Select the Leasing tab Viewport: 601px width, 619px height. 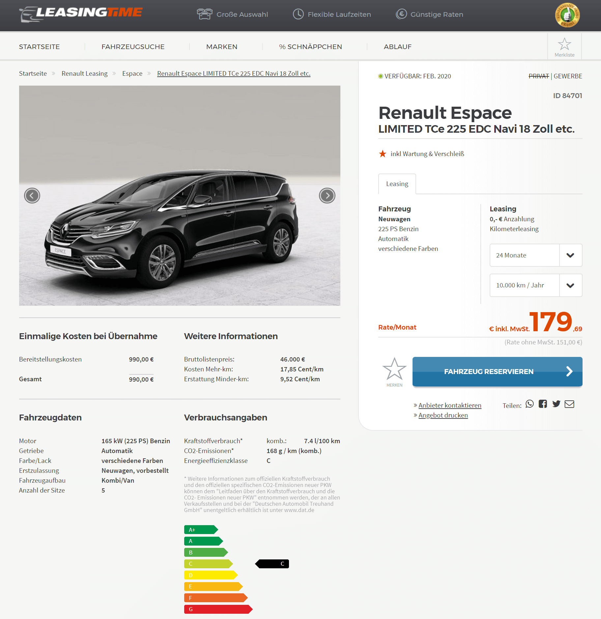tap(397, 184)
